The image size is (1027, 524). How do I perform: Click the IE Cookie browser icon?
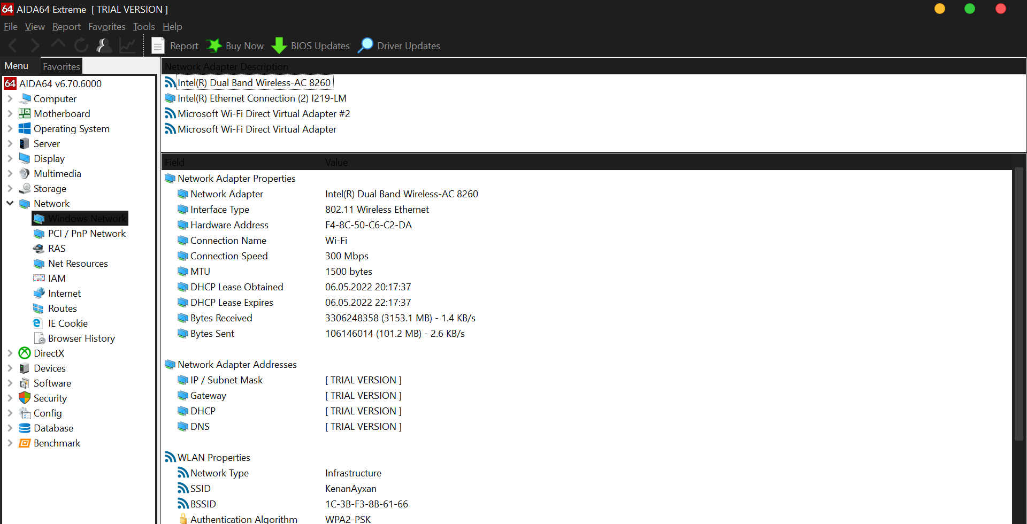(37, 323)
